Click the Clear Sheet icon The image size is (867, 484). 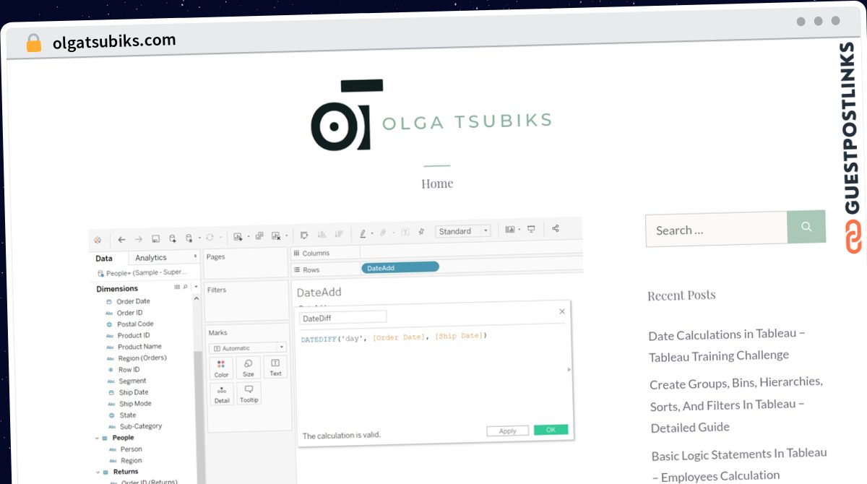point(275,235)
